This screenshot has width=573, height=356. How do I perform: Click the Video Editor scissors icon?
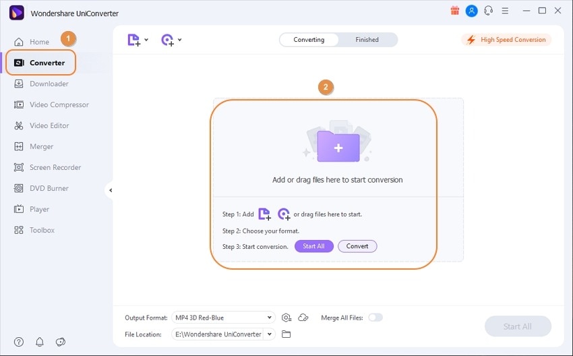tap(19, 125)
